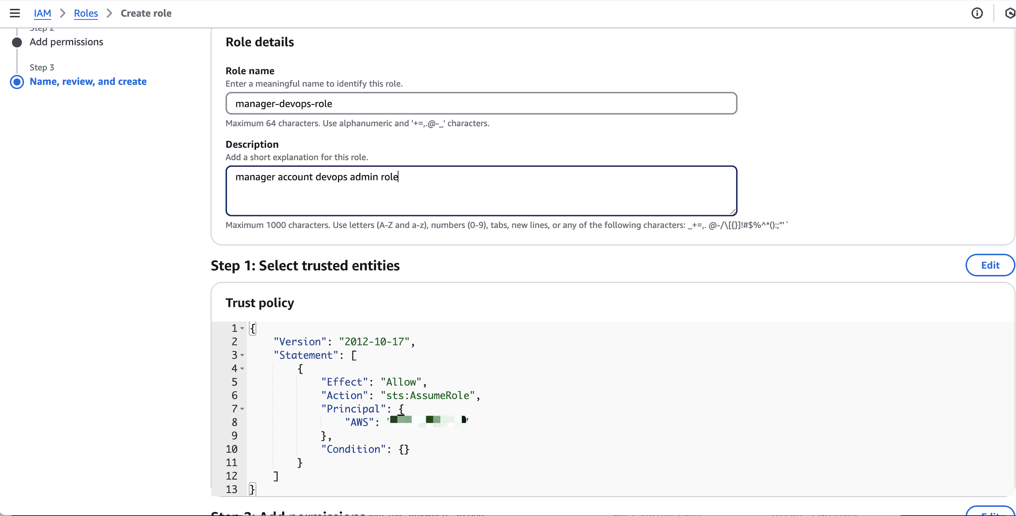1016x516 pixels.
Task: Collapse the root JSON block on line 1
Action: (x=242, y=329)
